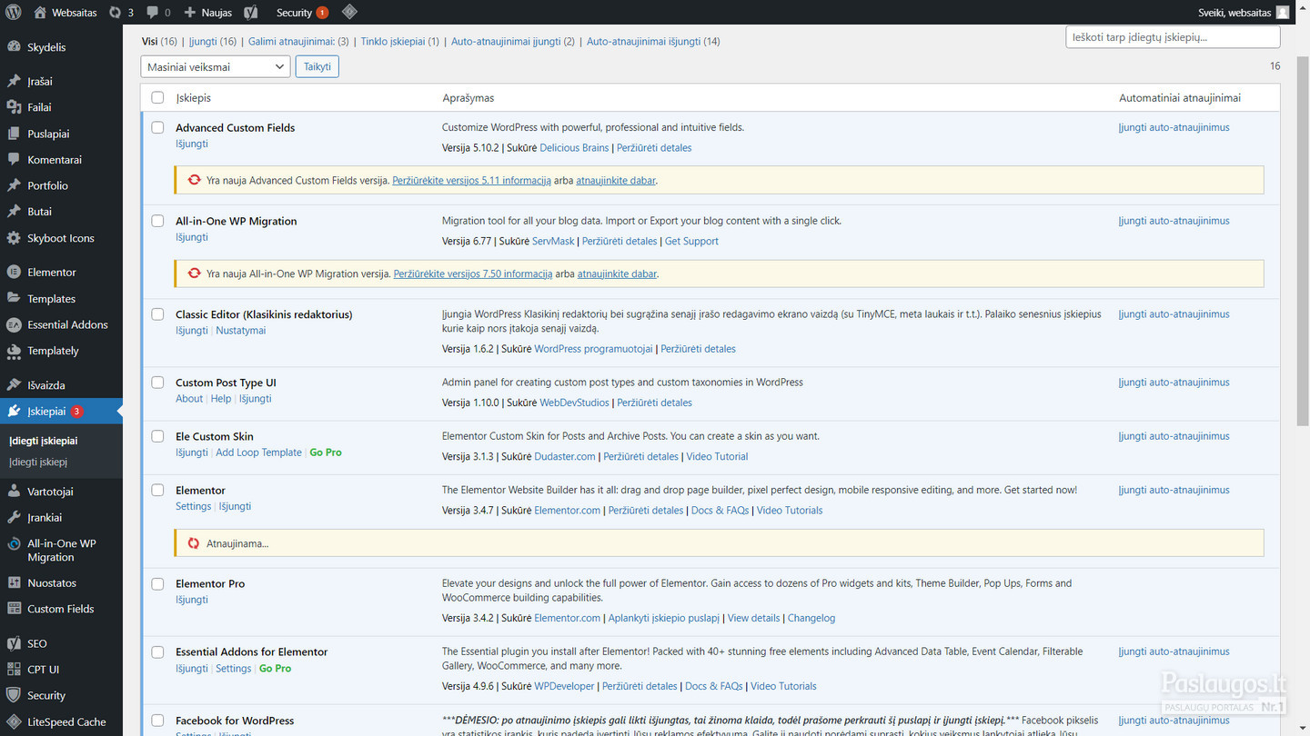Click the Butai pin icon
Screen dimensions: 1310x736
[14, 211]
